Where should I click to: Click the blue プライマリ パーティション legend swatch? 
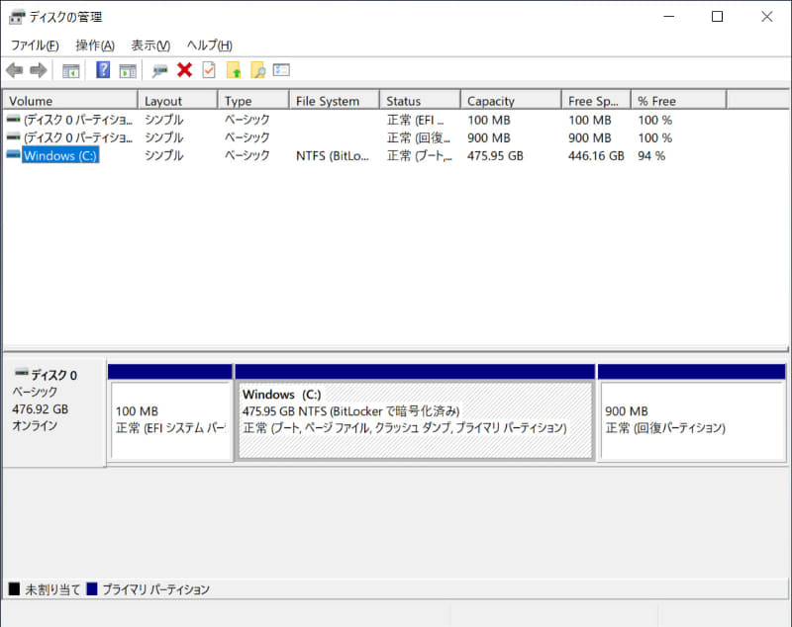tap(92, 588)
